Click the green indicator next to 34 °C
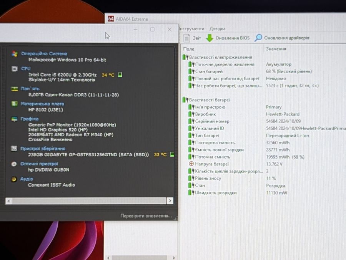 (x=120, y=75)
